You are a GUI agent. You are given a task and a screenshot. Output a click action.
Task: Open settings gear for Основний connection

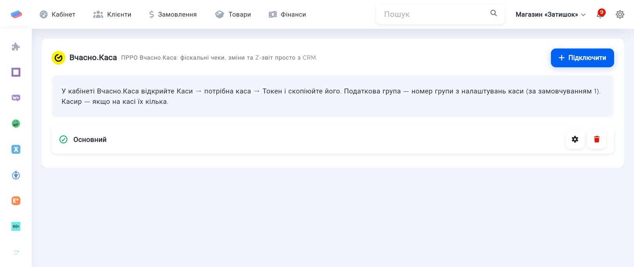click(x=575, y=139)
